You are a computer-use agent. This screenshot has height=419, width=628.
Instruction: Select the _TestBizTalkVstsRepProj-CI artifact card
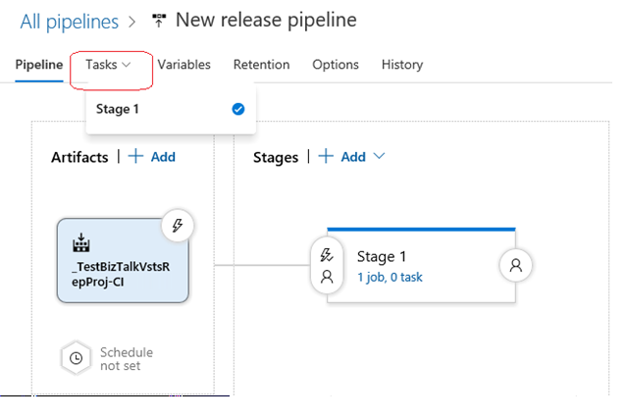point(123,261)
